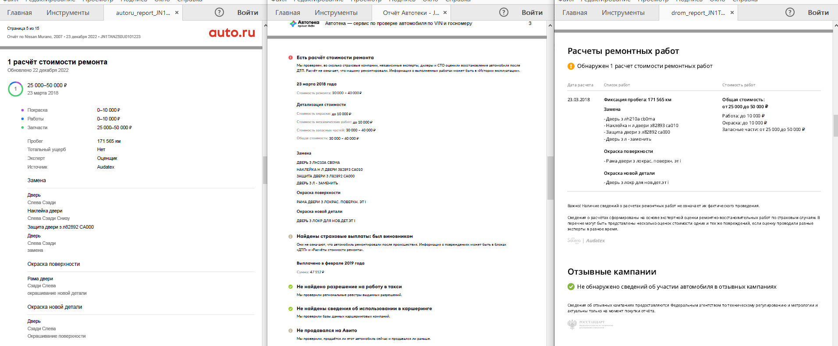Close the Отчёт Автотеки document tab
Image resolution: width=838 pixels, height=346 pixels.
coord(445,13)
